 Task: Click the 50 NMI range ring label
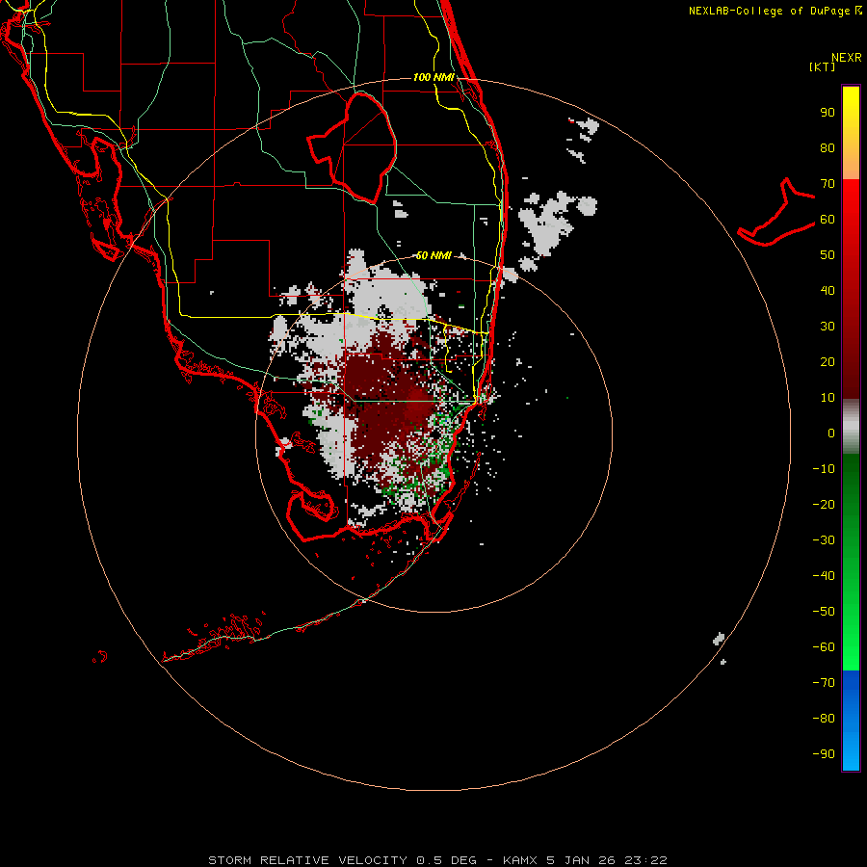pyautogui.click(x=433, y=255)
